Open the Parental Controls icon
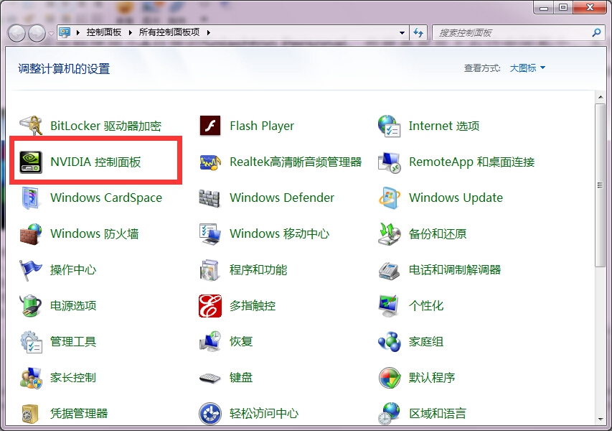Image resolution: width=612 pixels, height=431 pixels. 31,377
